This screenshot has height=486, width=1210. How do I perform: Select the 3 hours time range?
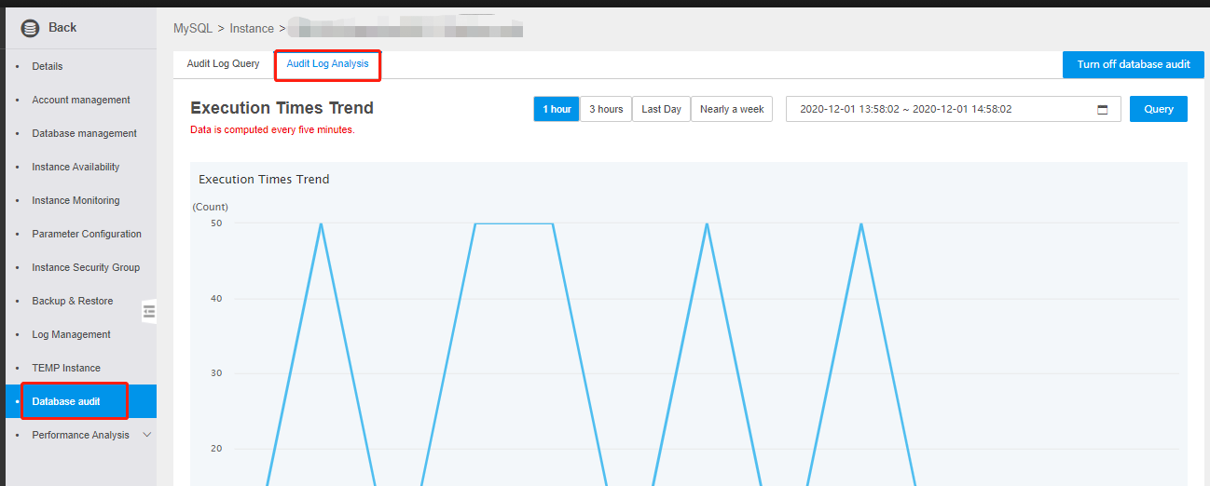tap(606, 109)
